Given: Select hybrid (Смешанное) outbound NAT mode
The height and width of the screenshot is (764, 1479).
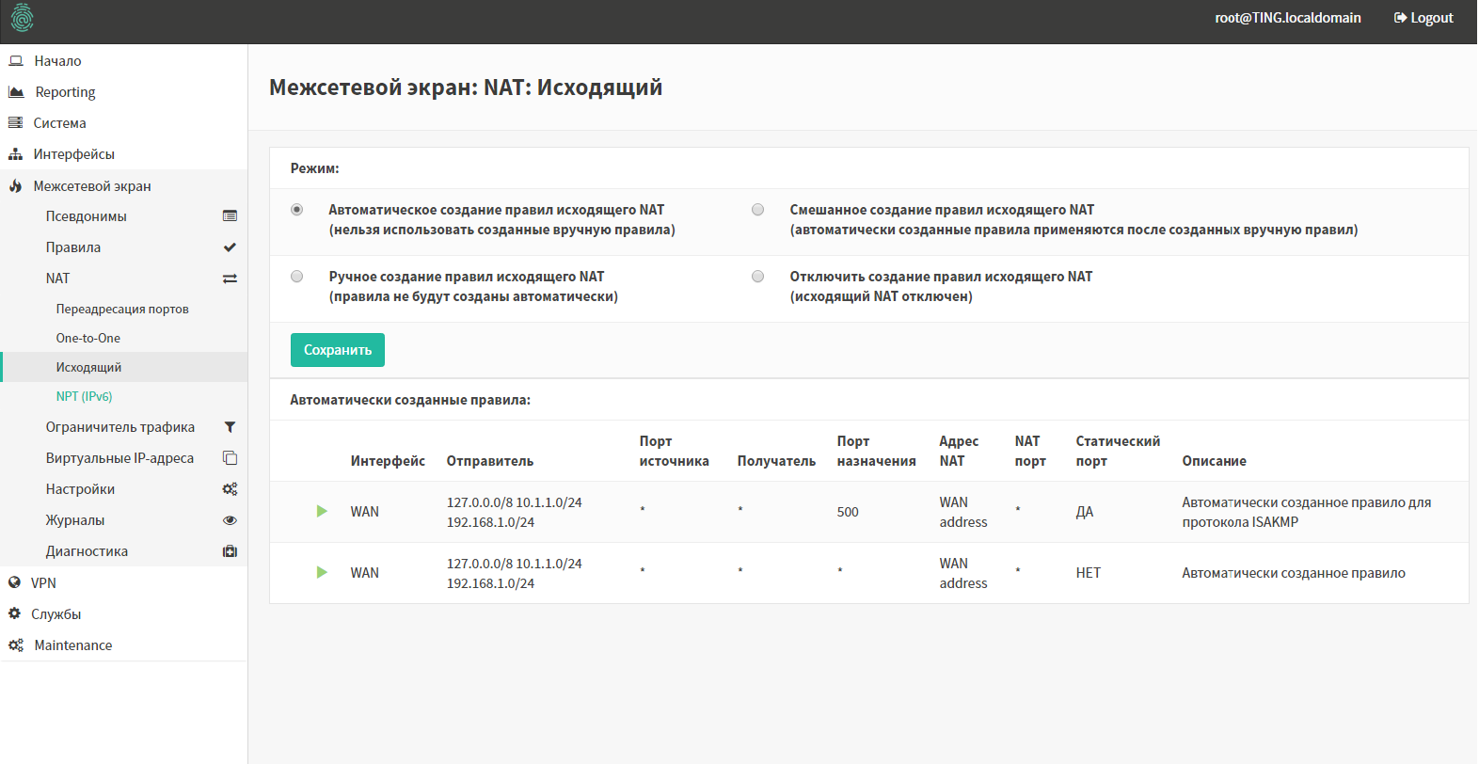Looking at the screenshot, I should pyautogui.click(x=758, y=210).
